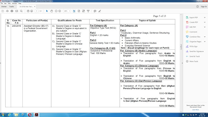The height and width of the screenshot is (117, 208).
Task: Open the Create PDF tool
Action: click(194, 22)
